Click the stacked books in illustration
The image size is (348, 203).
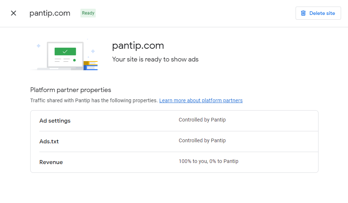tap(91, 66)
